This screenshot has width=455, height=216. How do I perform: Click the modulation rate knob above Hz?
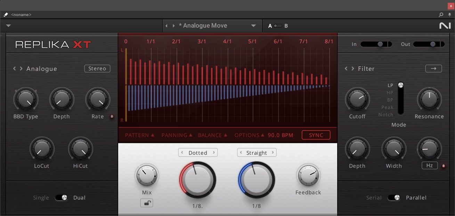coord(429,148)
